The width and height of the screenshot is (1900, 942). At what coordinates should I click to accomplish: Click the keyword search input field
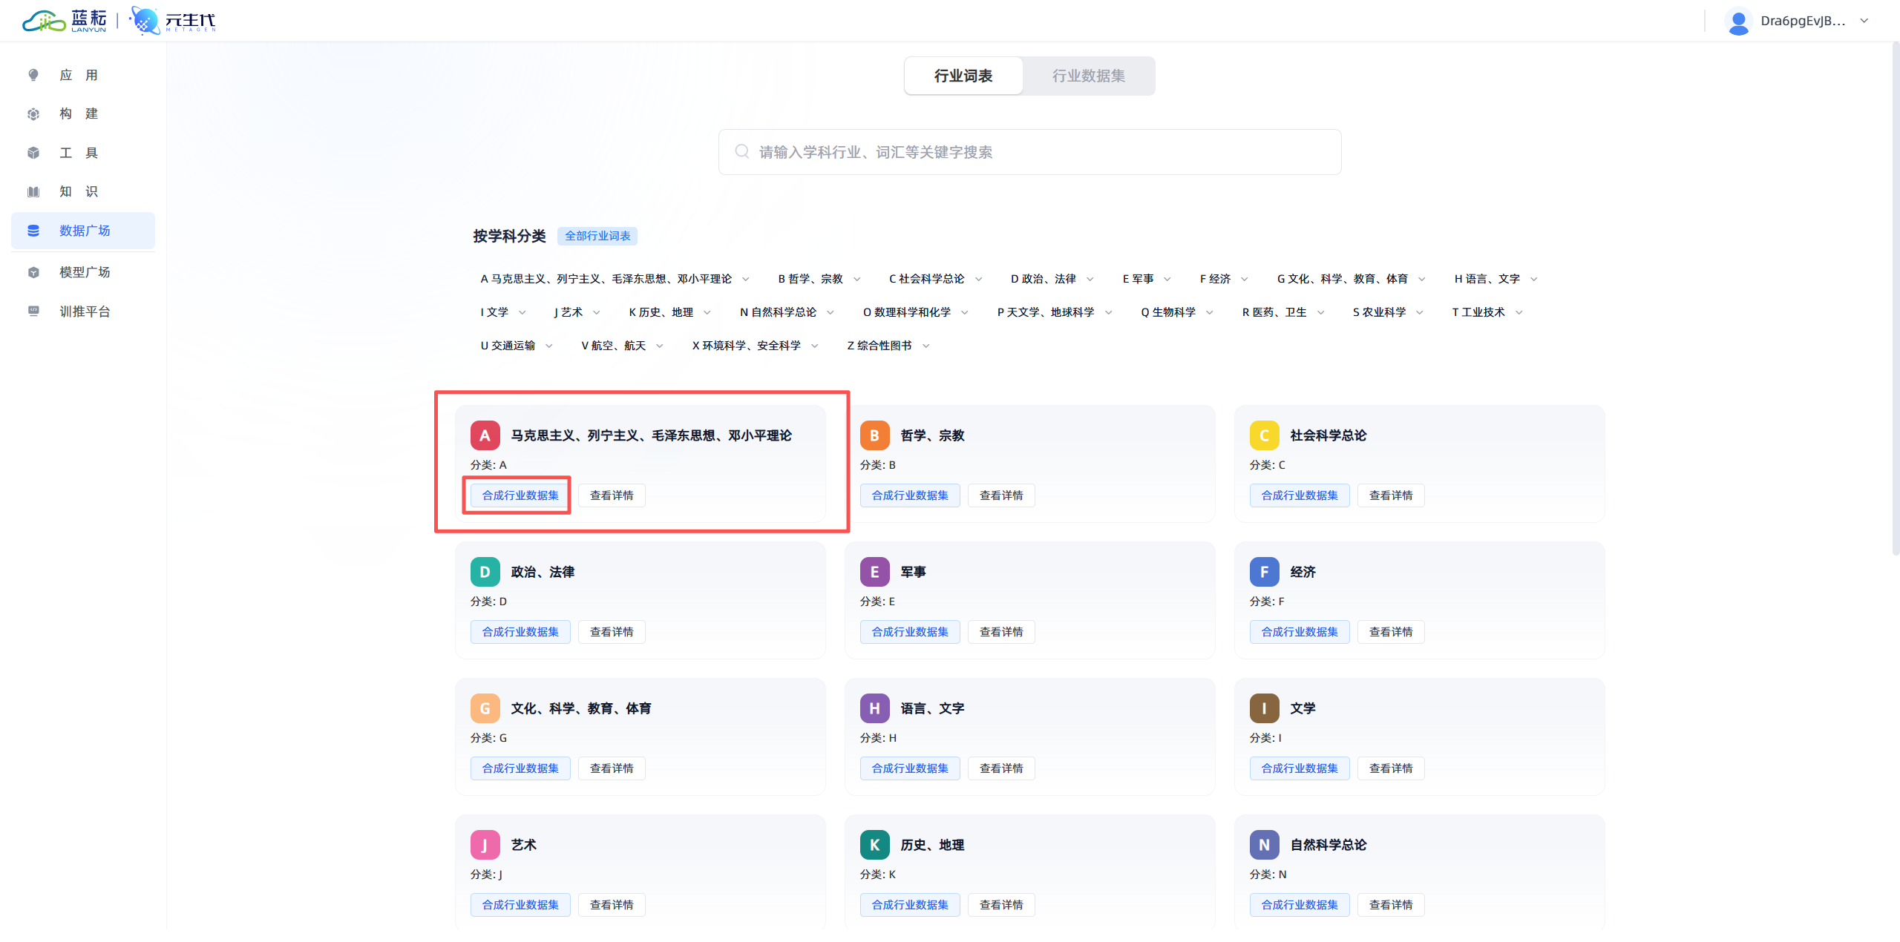[x=1029, y=152]
